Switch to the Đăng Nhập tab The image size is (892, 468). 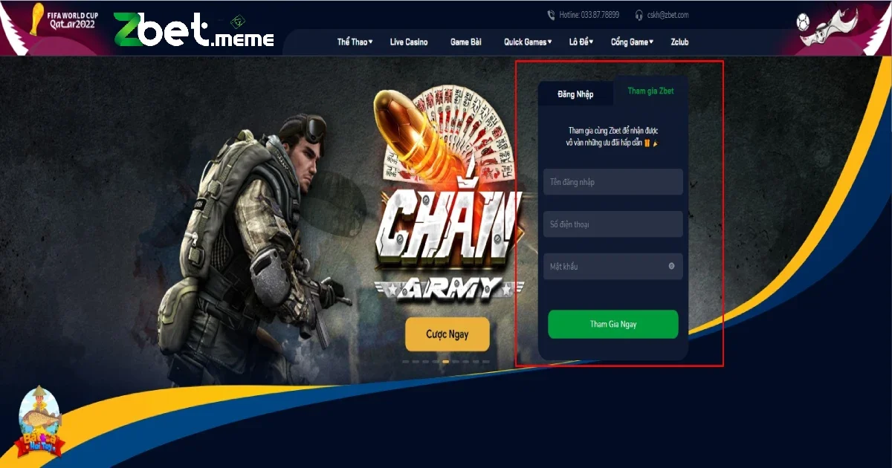pos(575,94)
